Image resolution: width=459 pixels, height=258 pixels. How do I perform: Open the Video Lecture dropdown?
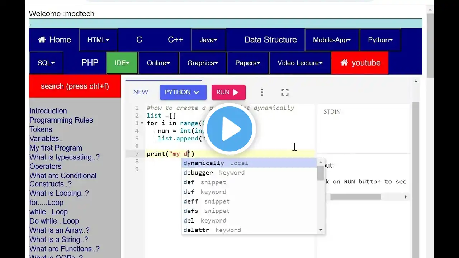pyautogui.click(x=300, y=63)
